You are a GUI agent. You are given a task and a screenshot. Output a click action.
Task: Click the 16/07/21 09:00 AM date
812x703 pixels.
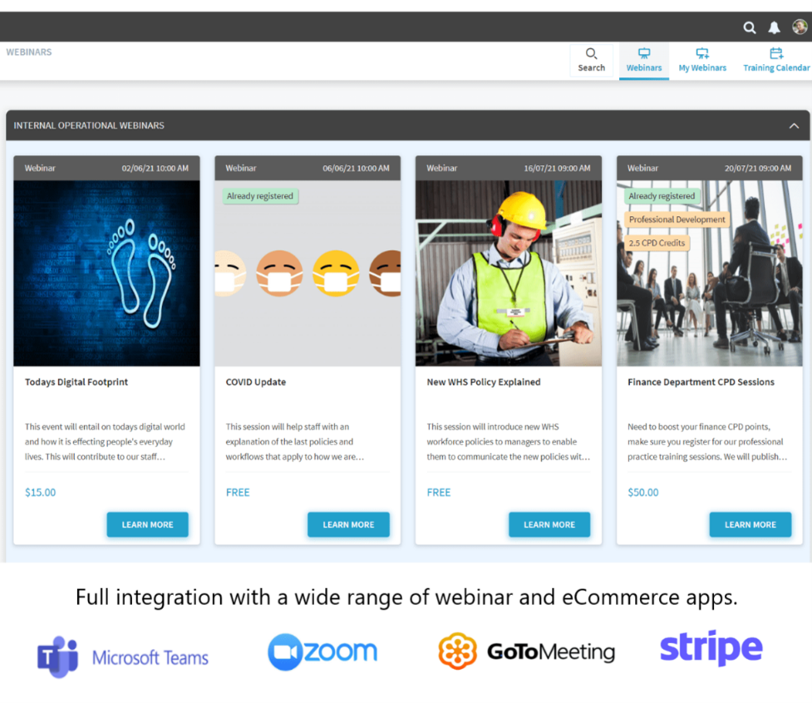[557, 168]
